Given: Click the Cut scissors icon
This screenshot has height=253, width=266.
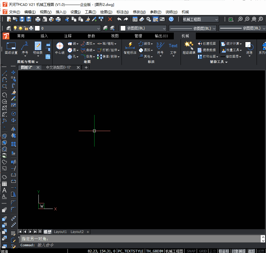Looking at the screenshot, I should [x=67, y=19].
